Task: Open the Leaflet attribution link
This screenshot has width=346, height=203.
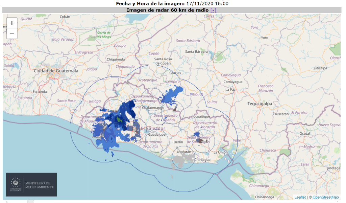Action: point(300,197)
